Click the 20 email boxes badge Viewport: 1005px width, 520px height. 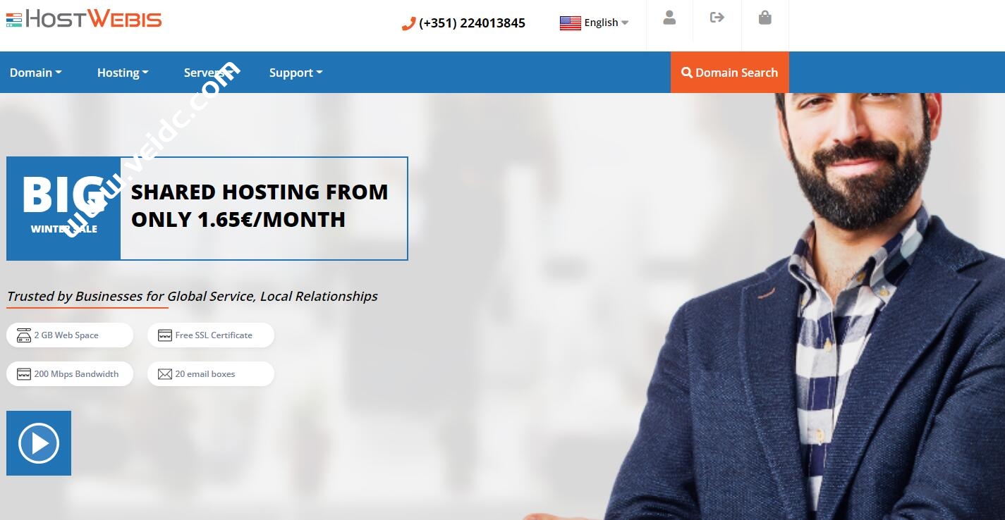pyautogui.click(x=210, y=374)
